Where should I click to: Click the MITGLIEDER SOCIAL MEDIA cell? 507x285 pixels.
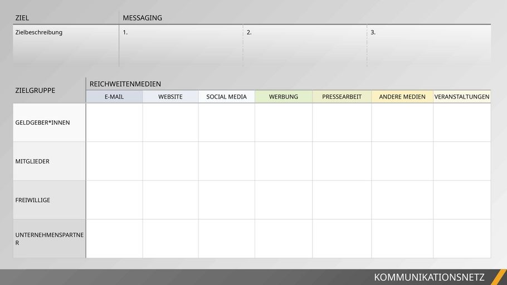(226, 161)
